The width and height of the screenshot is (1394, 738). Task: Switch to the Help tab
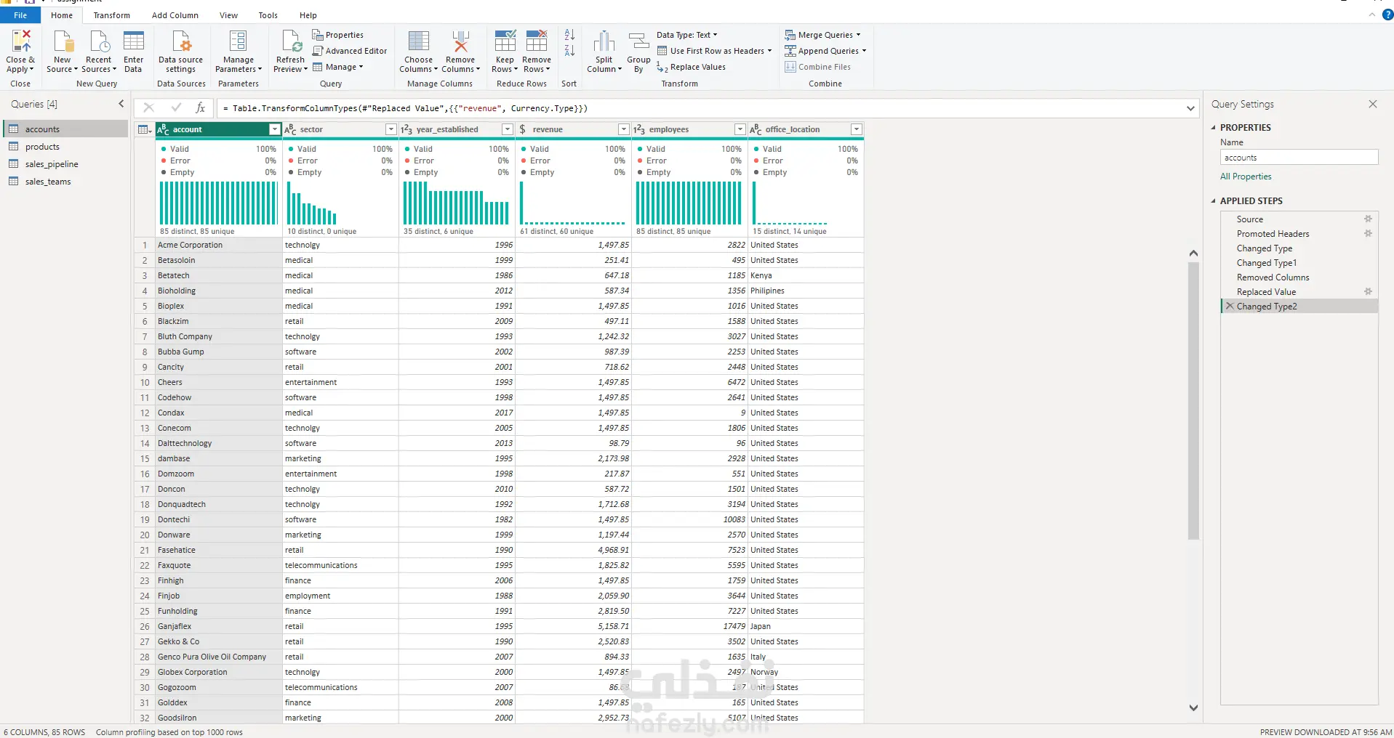coord(308,15)
